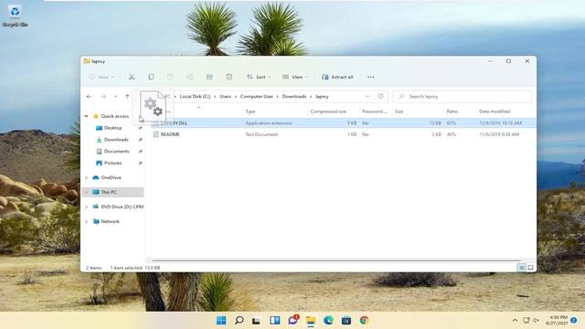
Task: Click the Forward navigation arrow
Action: tap(103, 96)
